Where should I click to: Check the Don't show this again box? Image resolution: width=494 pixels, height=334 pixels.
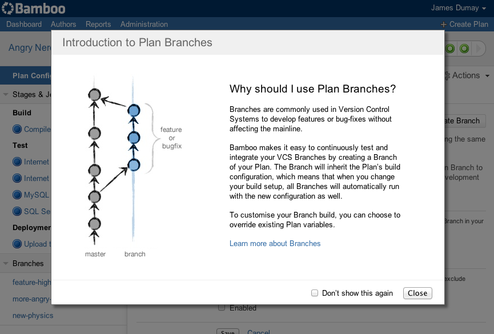pos(314,293)
